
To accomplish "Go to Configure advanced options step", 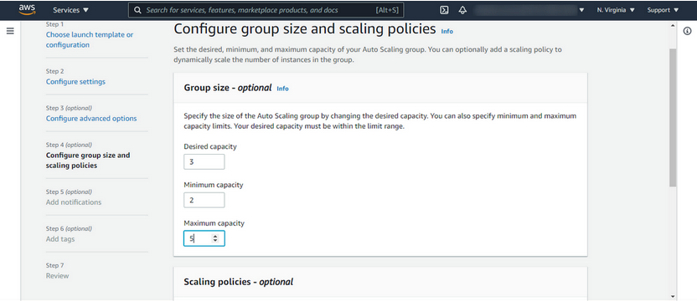I will 91,119.
